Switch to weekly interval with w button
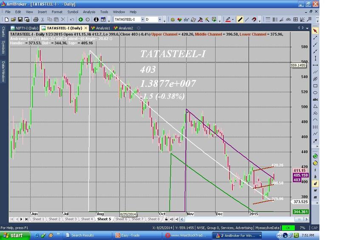 [x=315, y=191]
